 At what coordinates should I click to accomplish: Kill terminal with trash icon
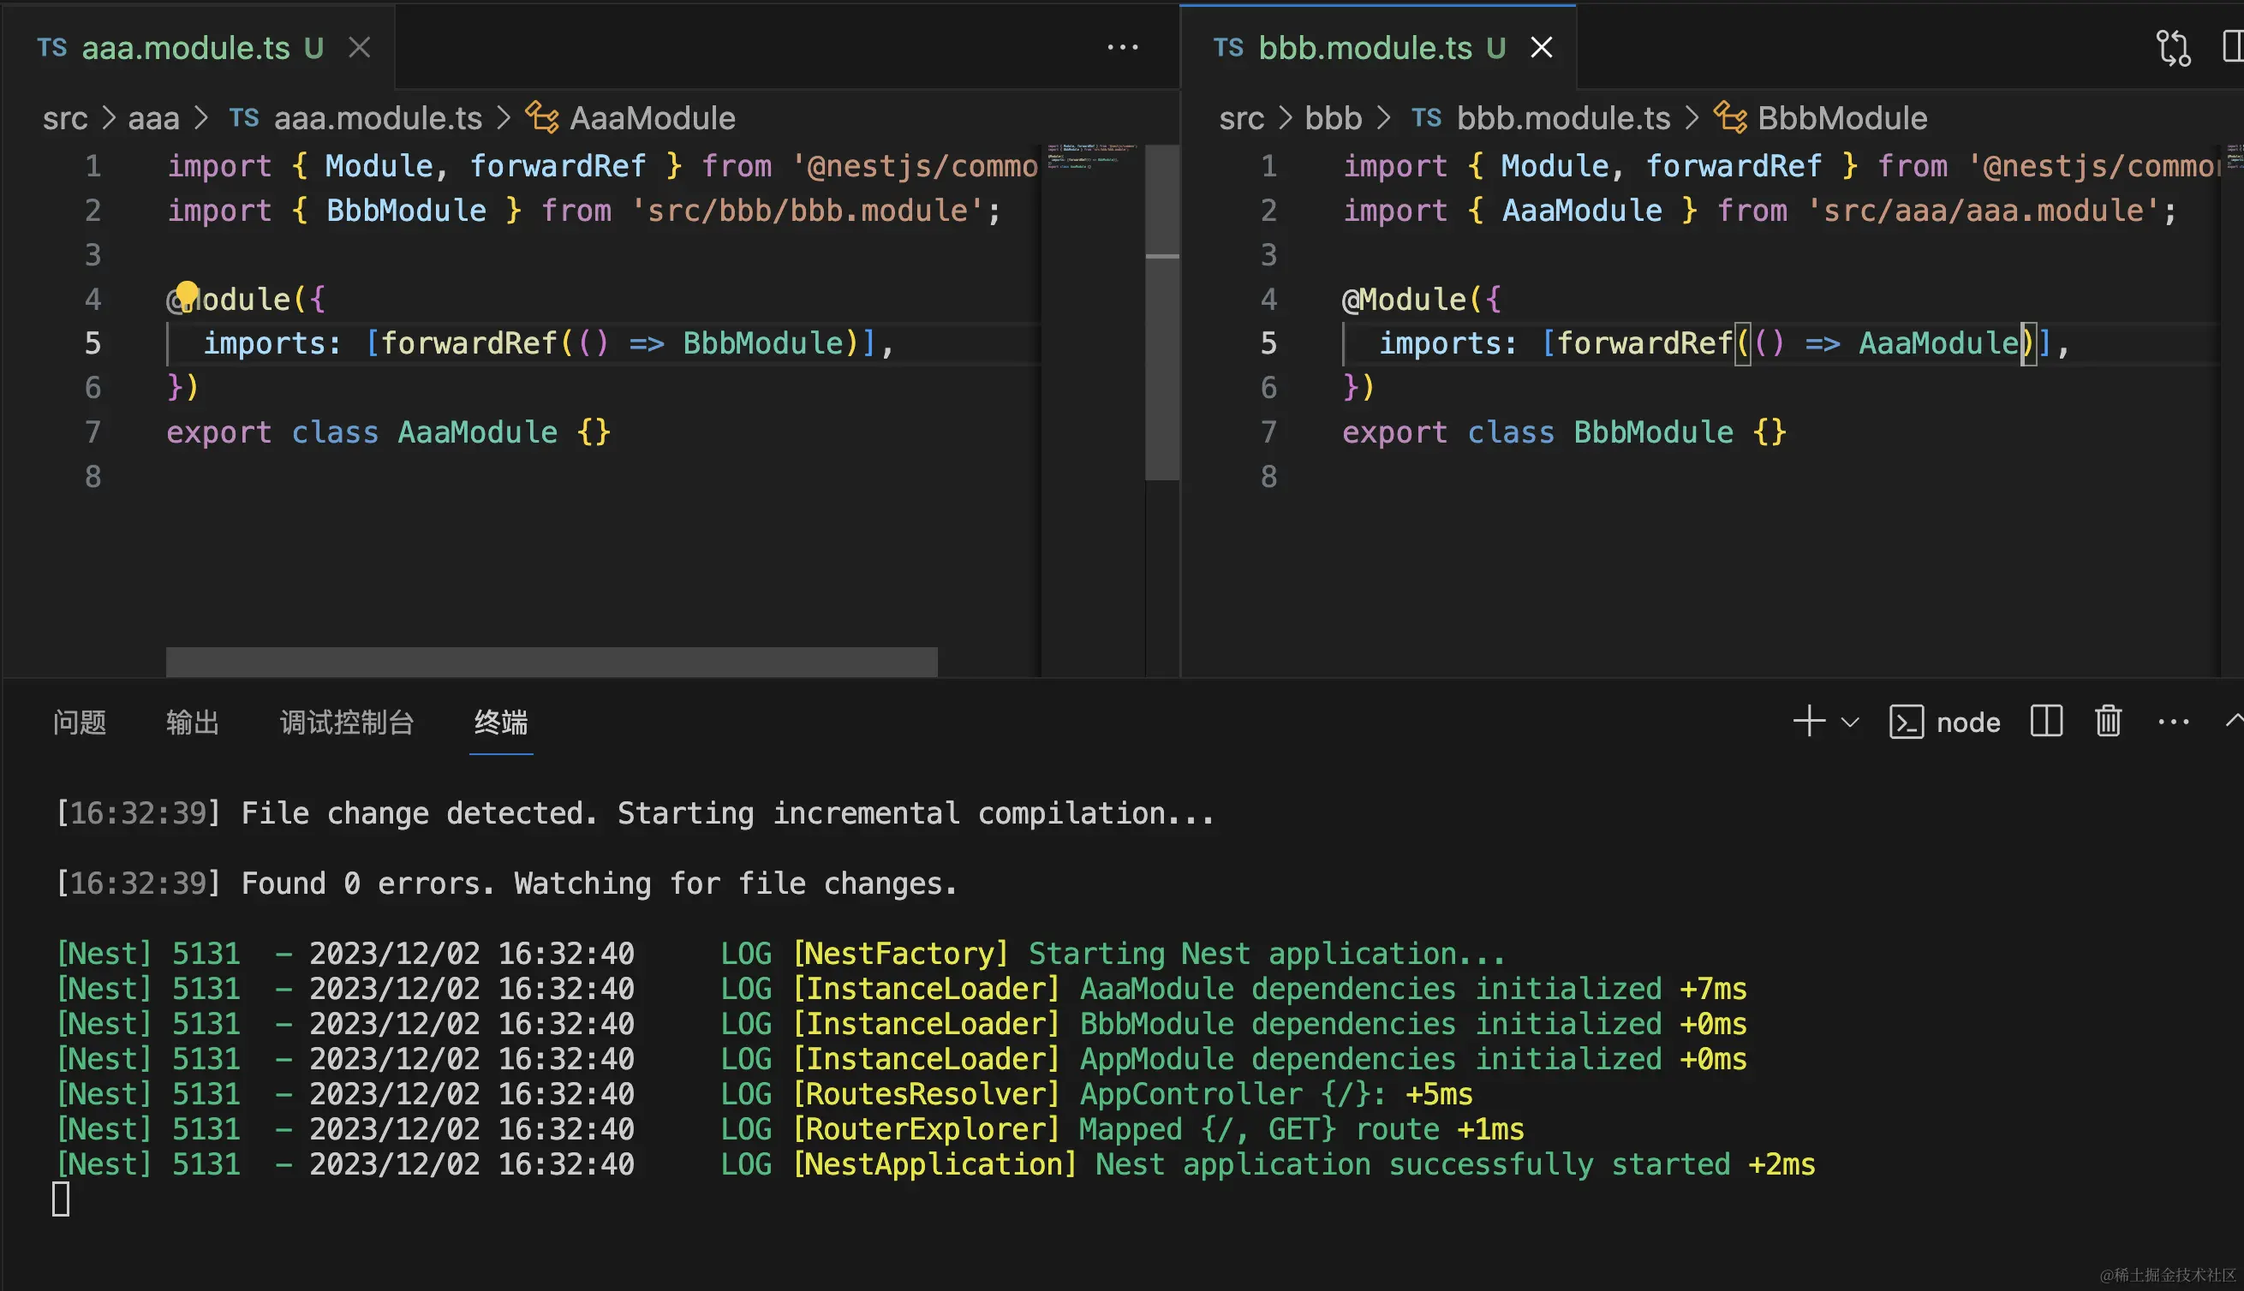pos(2109,721)
